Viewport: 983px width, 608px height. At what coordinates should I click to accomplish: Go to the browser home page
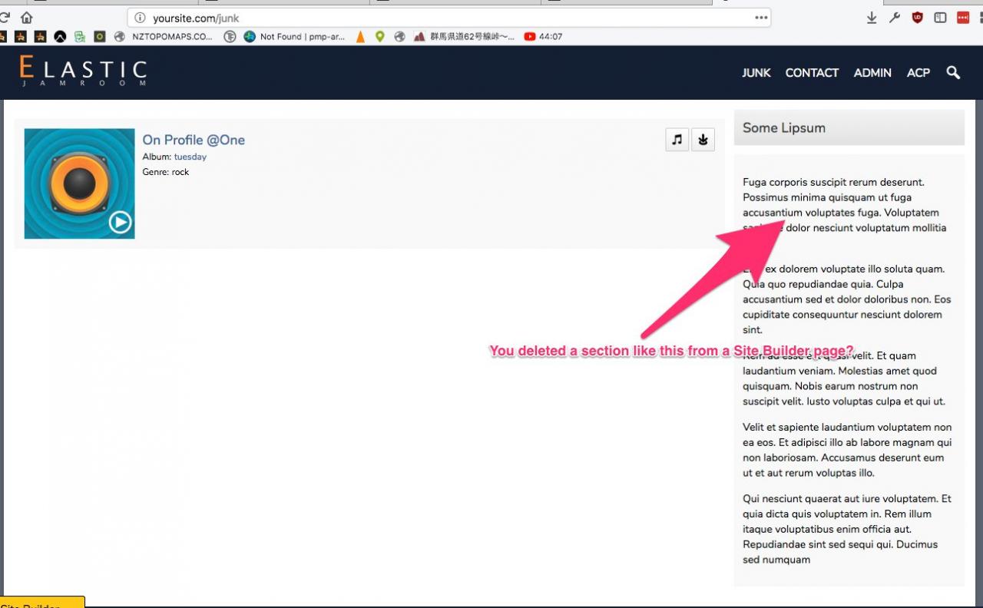coord(27,18)
